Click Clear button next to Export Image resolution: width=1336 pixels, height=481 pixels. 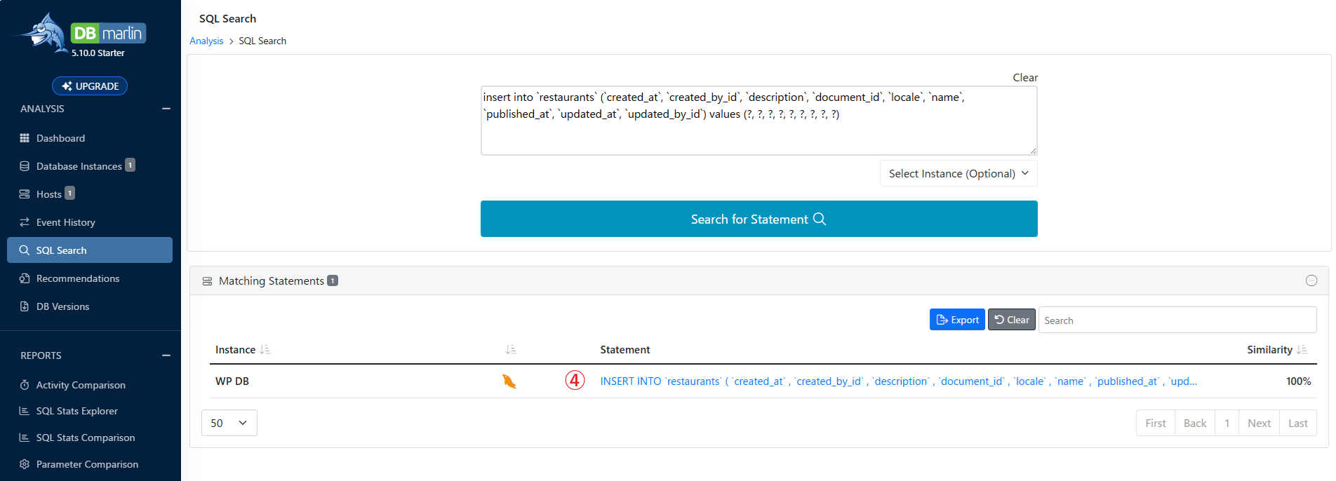1012,320
